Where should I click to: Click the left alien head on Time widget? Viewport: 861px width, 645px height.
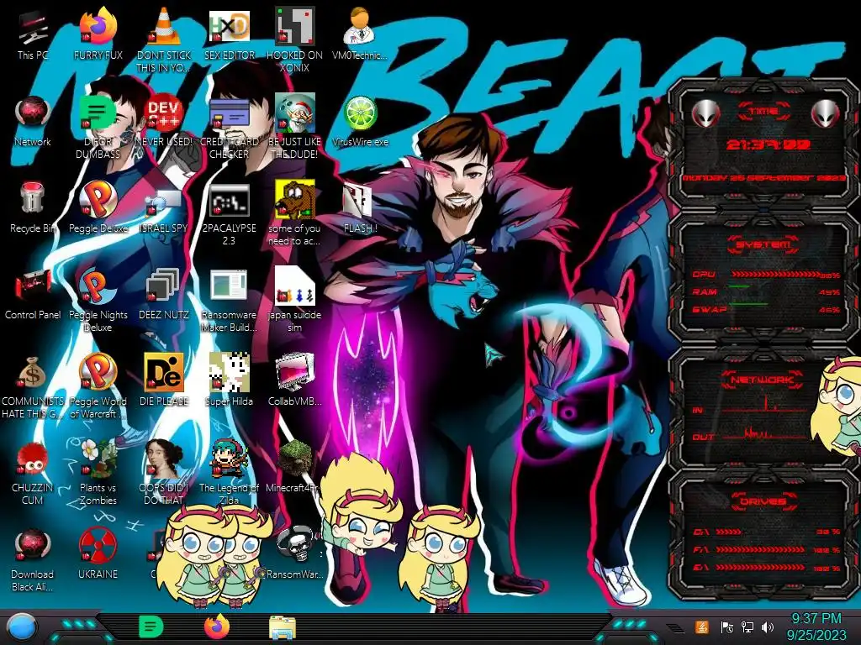click(705, 114)
